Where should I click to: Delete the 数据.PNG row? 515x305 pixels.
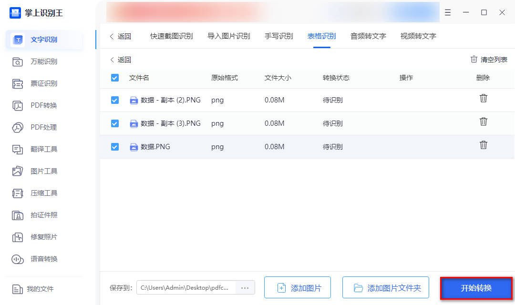coord(483,145)
